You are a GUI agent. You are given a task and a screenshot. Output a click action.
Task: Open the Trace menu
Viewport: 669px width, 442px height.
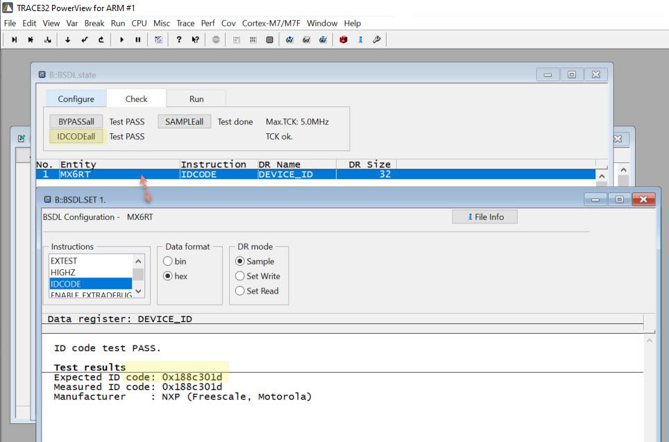point(185,23)
